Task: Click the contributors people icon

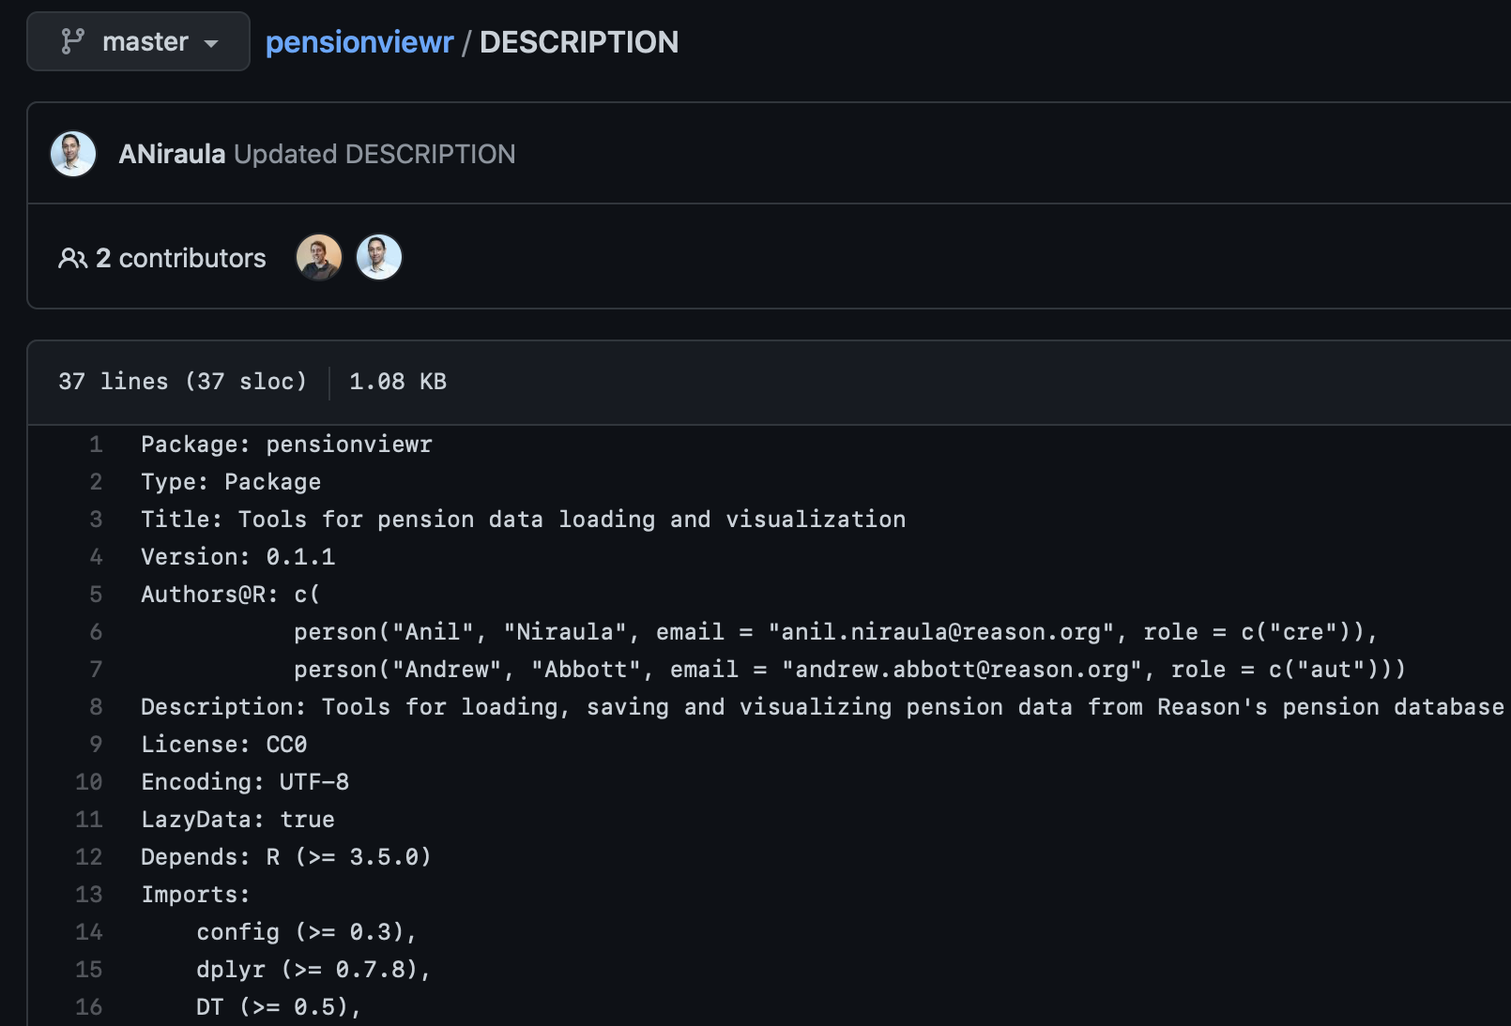Action: point(72,258)
